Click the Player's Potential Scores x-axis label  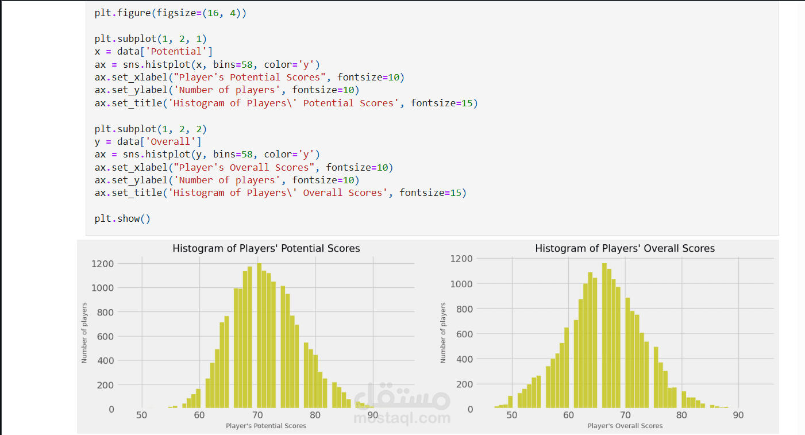266,426
